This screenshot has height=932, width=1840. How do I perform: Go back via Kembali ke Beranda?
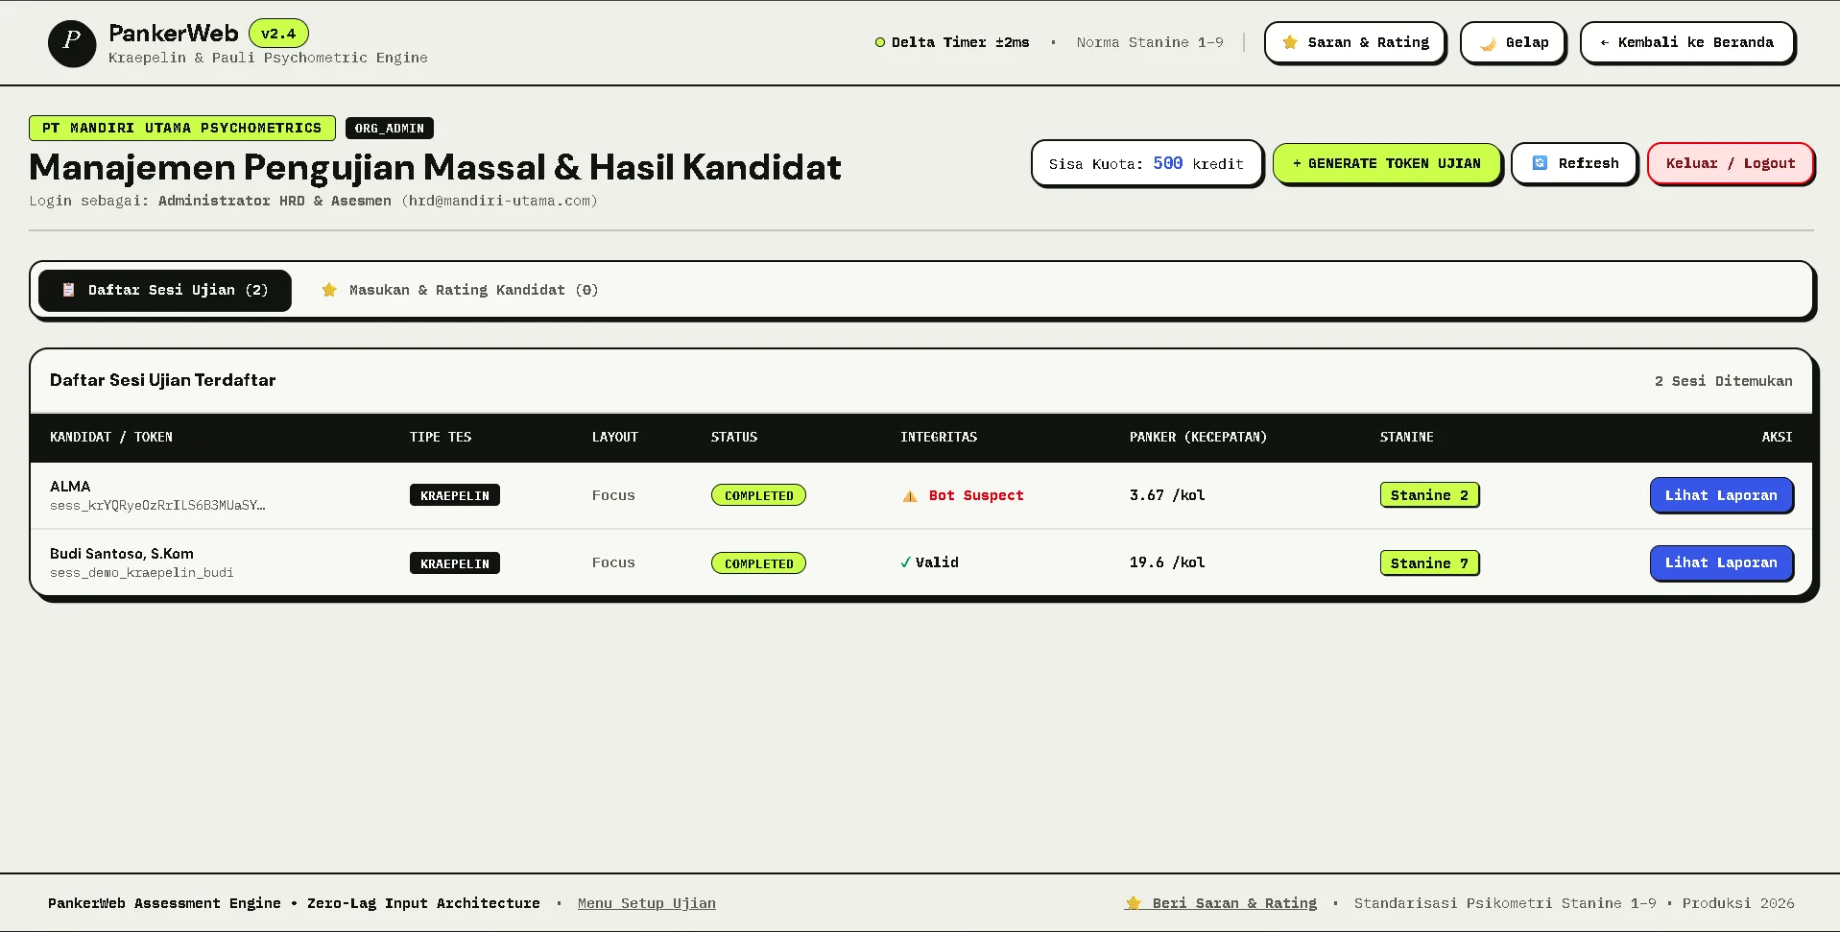coord(1687,43)
